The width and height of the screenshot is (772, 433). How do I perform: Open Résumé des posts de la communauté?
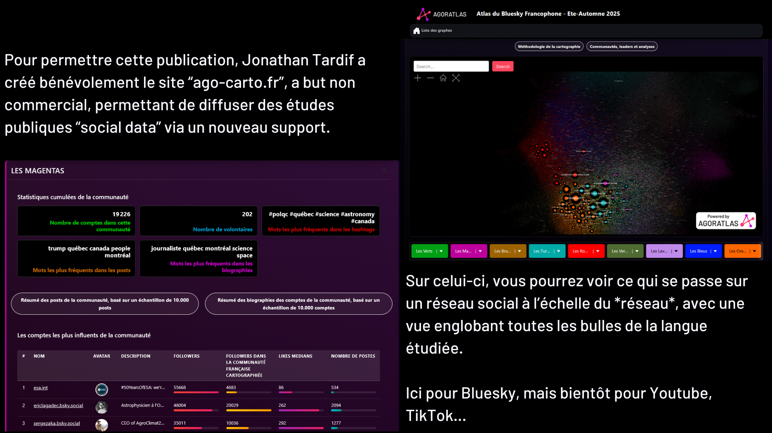click(105, 304)
